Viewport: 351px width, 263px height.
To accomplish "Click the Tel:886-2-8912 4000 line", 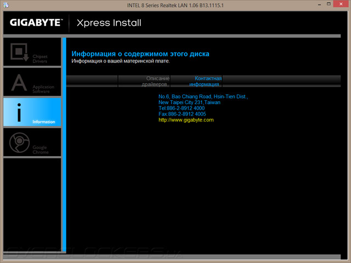I will [x=182, y=108].
